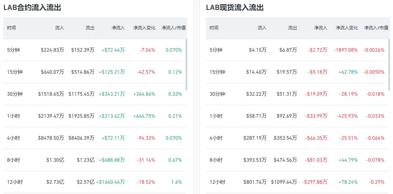
Task: Click inflow value $2139.47万
Action: pos(51,116)
